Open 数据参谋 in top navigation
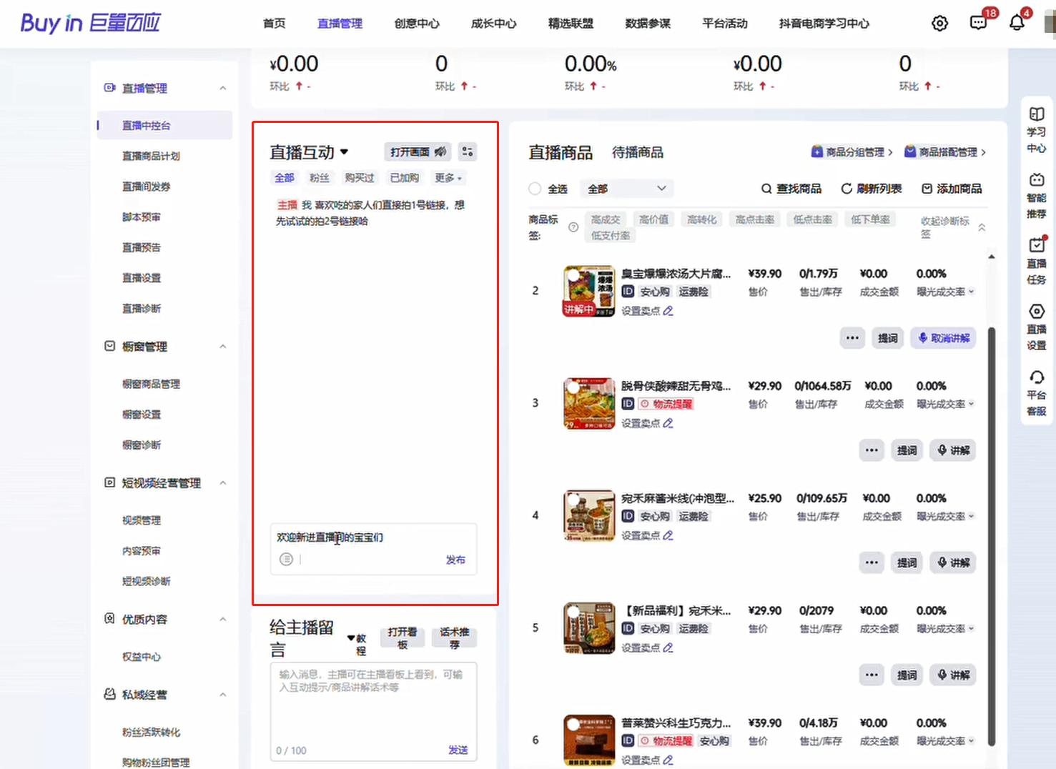Viewport: 1056px width, 769px height. pyautogui.click(x=648, y=24)
